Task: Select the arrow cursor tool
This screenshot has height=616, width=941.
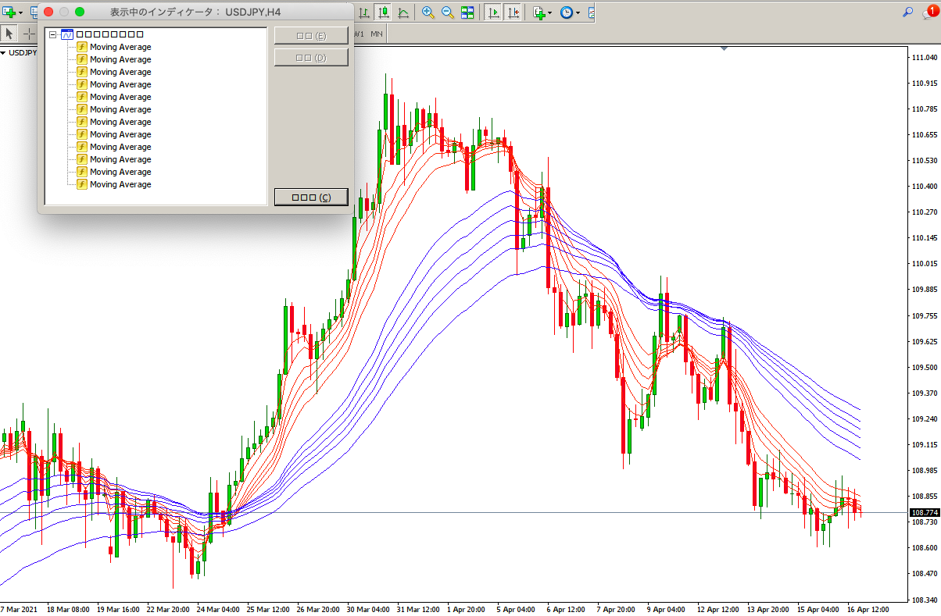Action: pyautogui.click(x=9, y=34)
